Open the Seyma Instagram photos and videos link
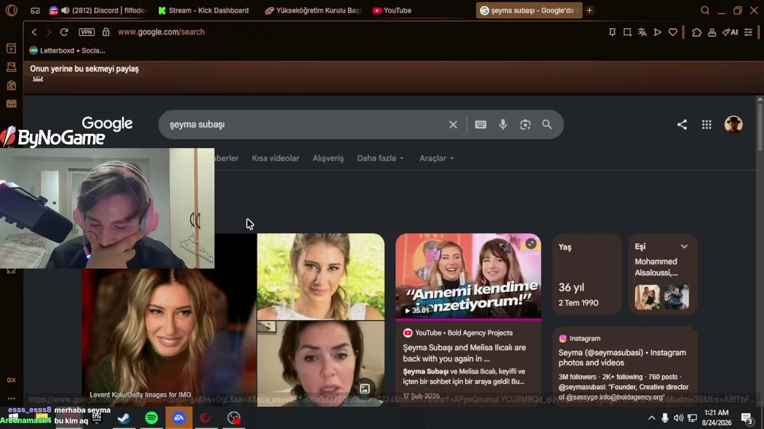This screenshot has height=429, width=764. click(622, 358)
